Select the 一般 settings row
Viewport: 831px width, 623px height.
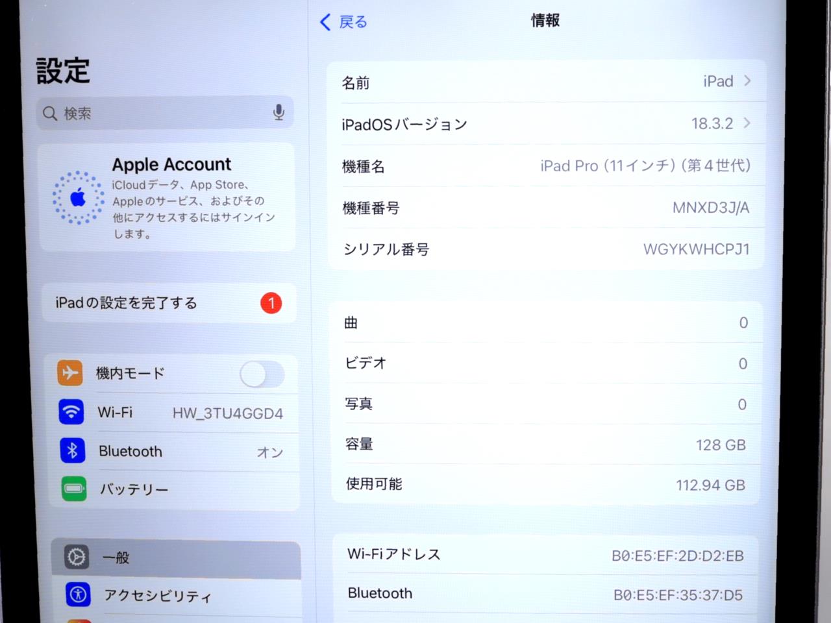pos(176,558)
